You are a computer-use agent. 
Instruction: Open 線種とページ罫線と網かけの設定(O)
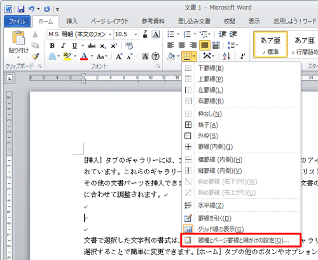click(241, 240)
